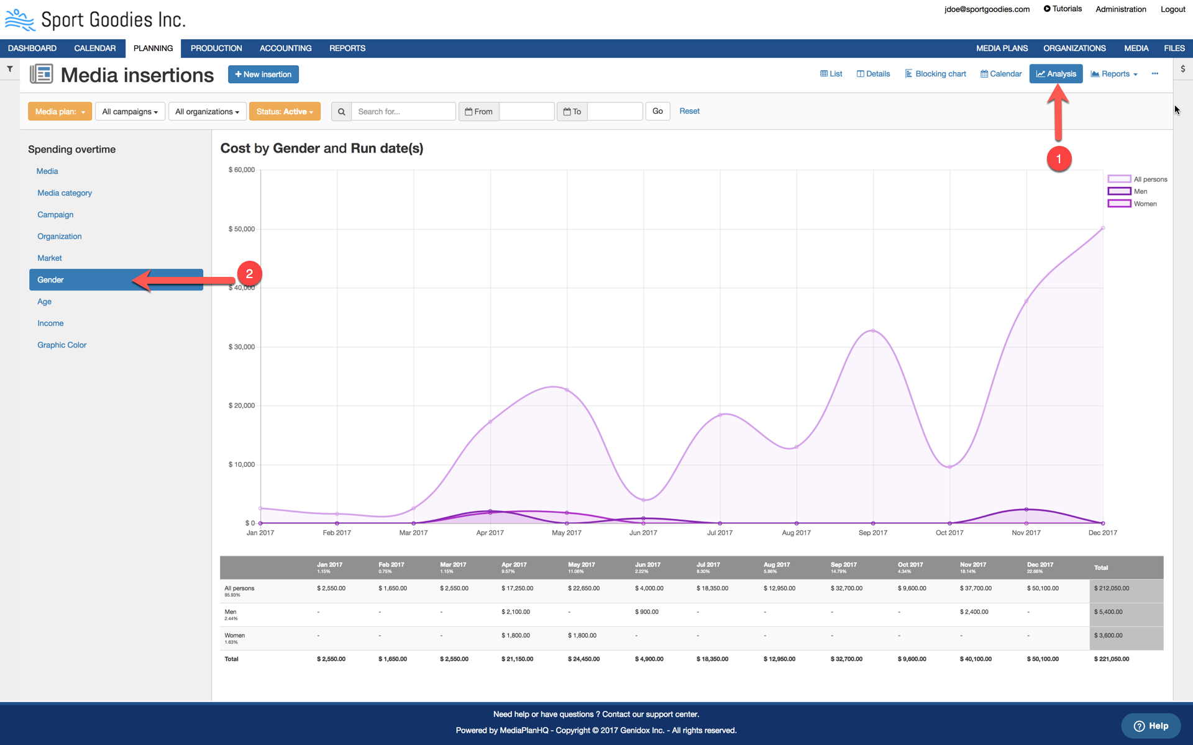
Task: Open the three-dots more options menu
Action: click(1154, 74)
